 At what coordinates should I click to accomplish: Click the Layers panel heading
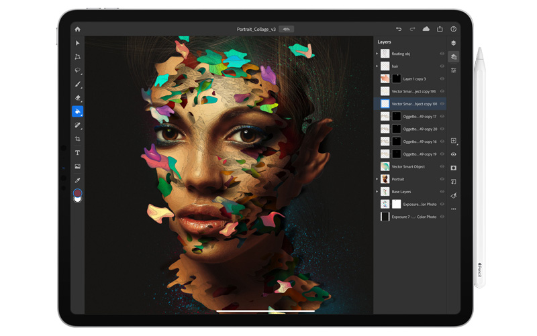pos(384,42)
